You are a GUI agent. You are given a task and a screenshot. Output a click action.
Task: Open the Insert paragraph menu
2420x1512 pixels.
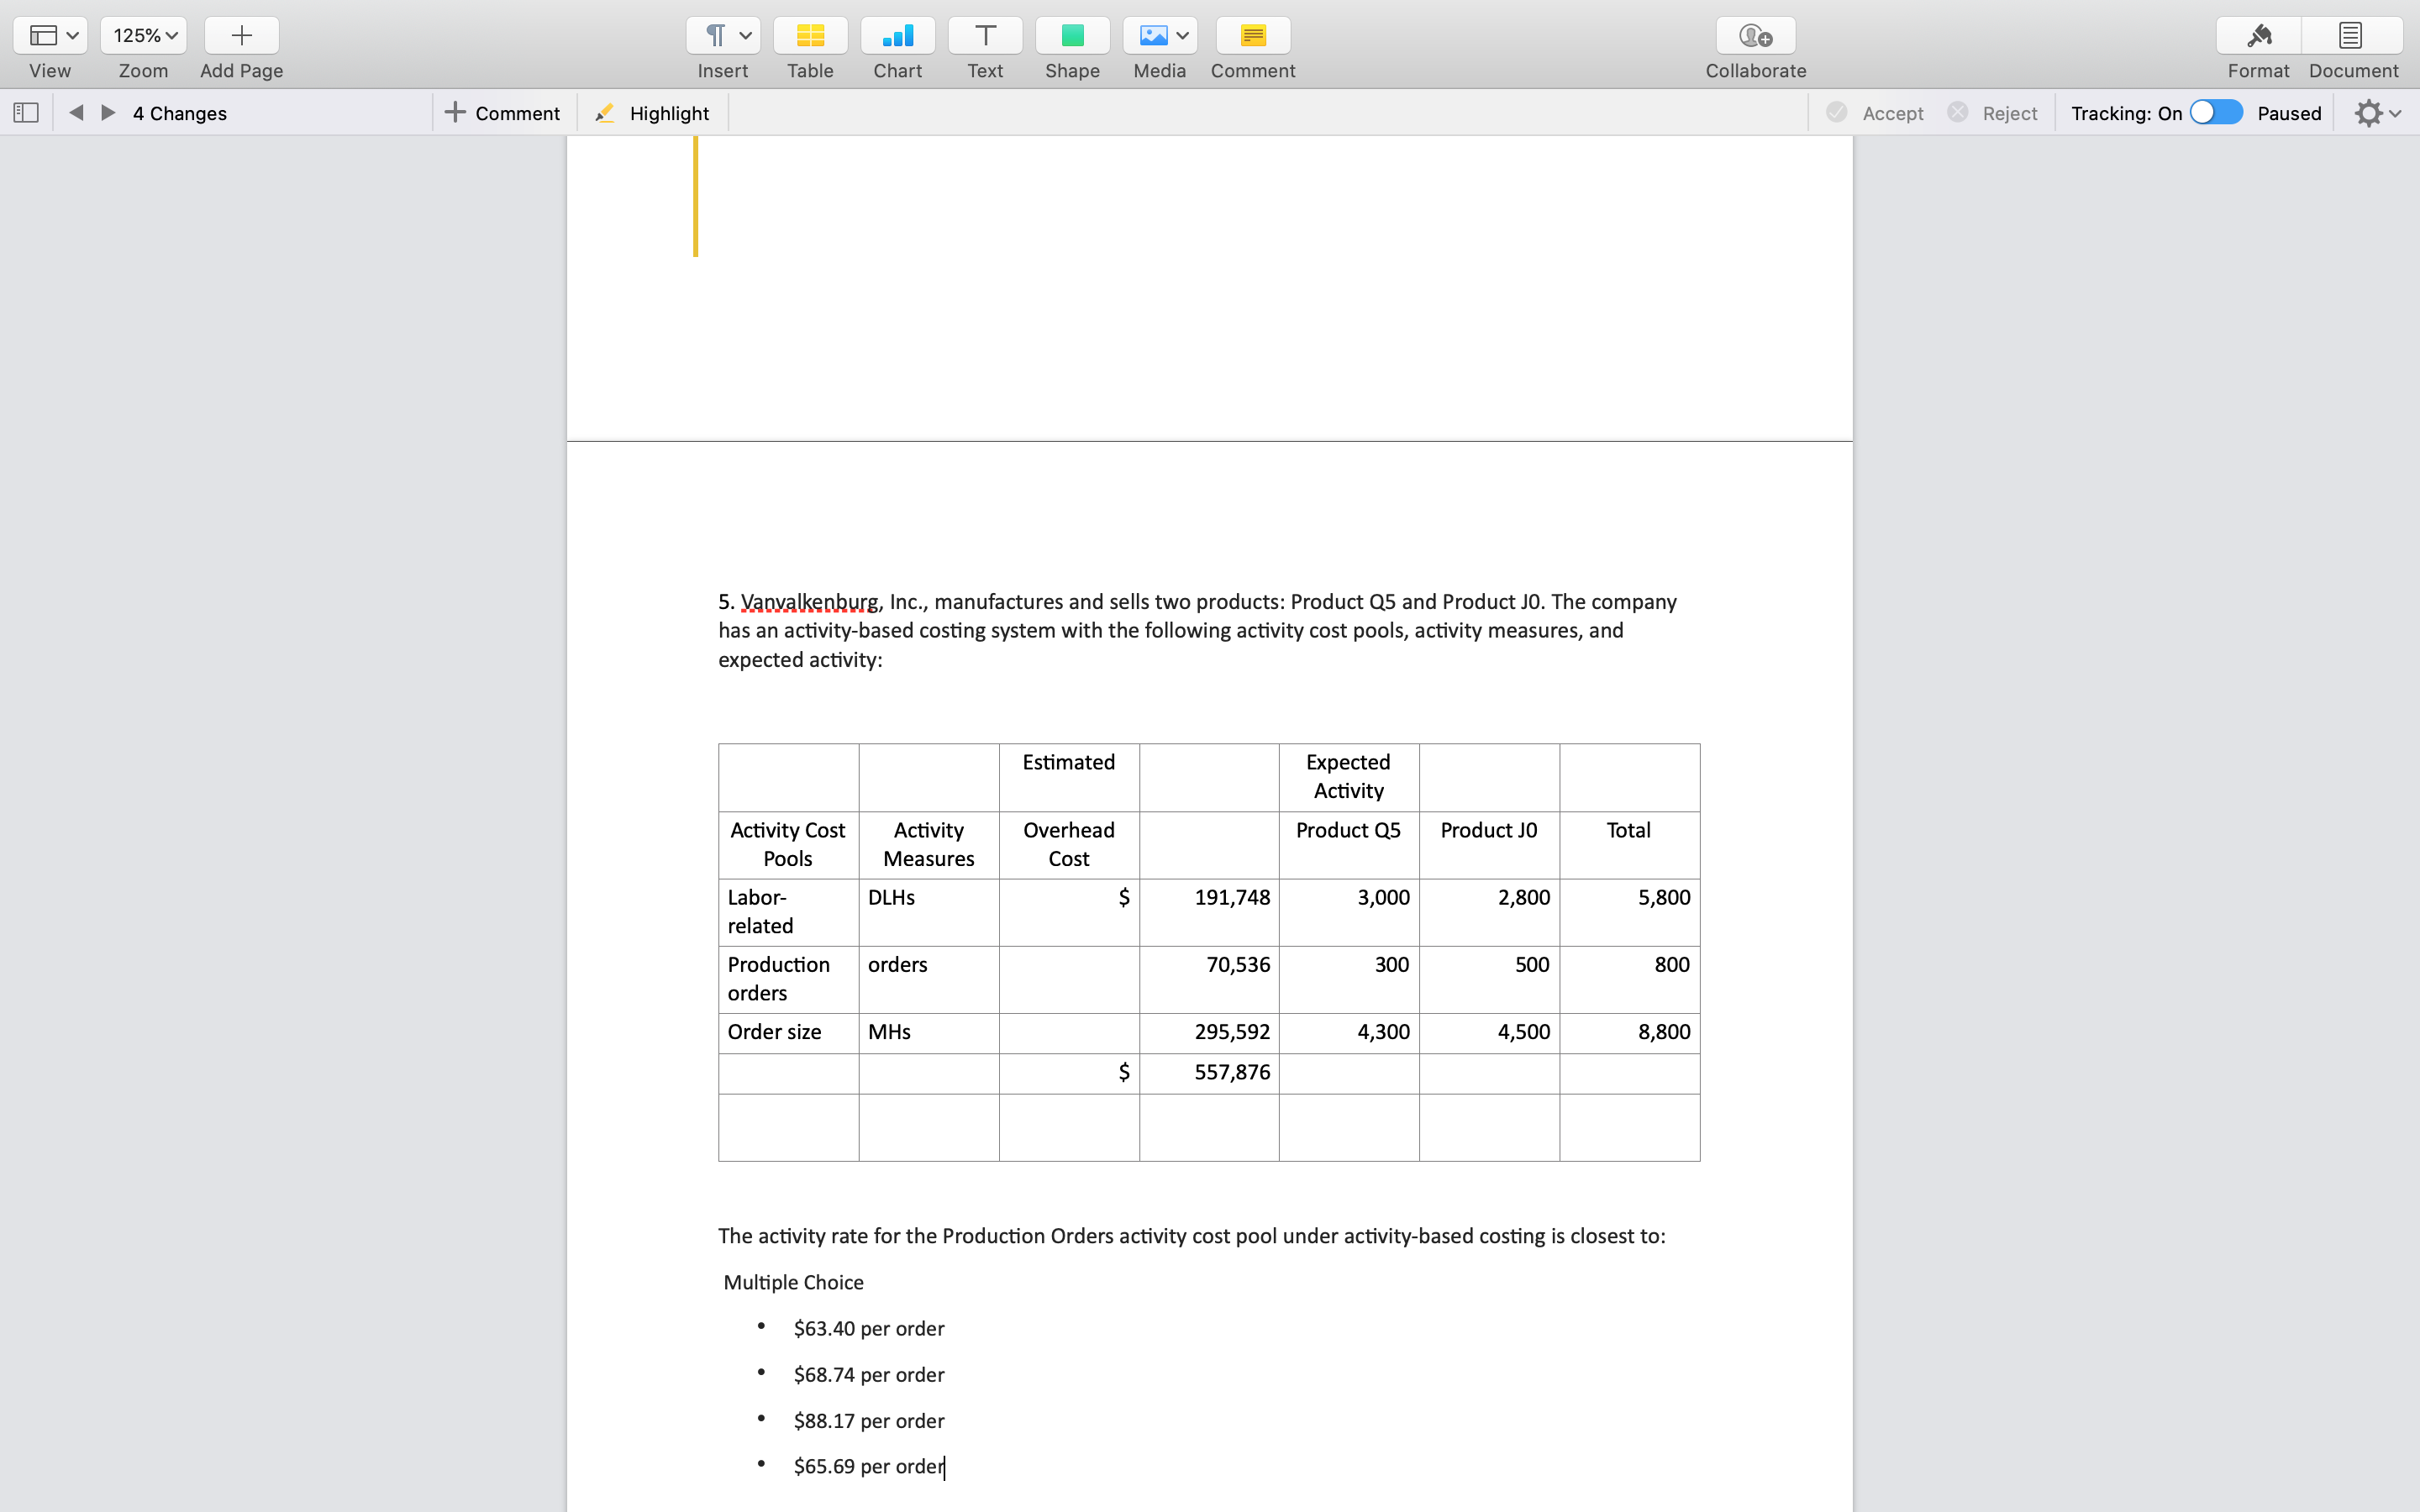[722, 35]
